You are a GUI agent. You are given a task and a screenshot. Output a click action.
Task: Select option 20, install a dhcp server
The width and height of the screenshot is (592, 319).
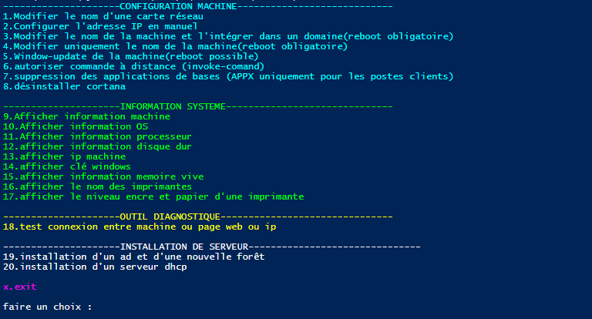click(95, 267)
